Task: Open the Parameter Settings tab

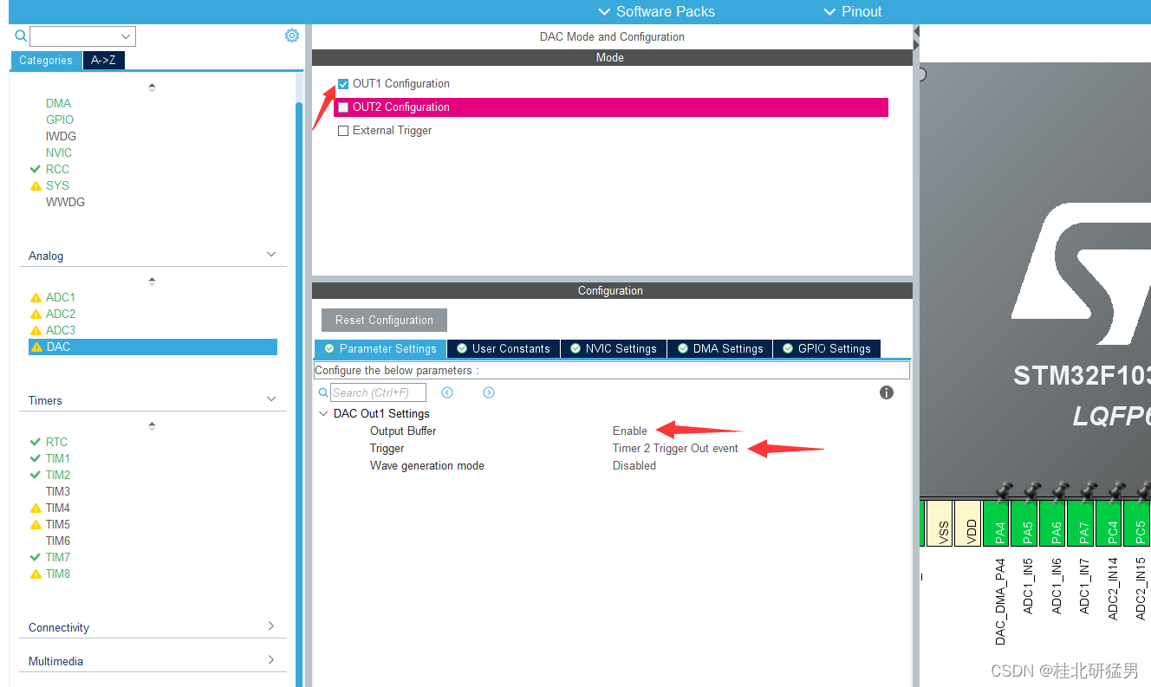Action: (380, 348)
